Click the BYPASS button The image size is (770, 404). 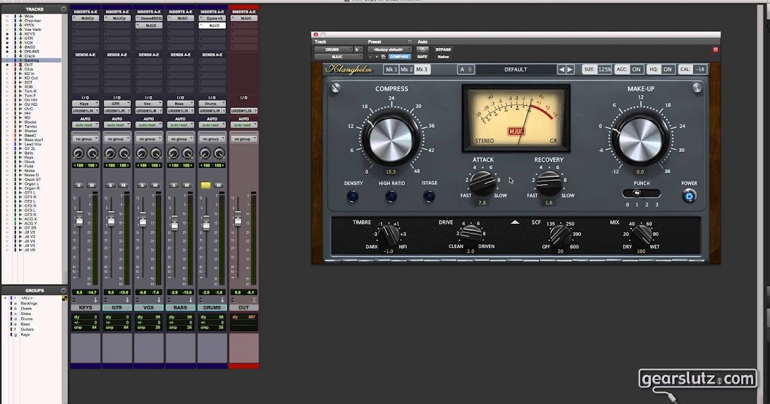pyautogui.click(x=443, y=49)
